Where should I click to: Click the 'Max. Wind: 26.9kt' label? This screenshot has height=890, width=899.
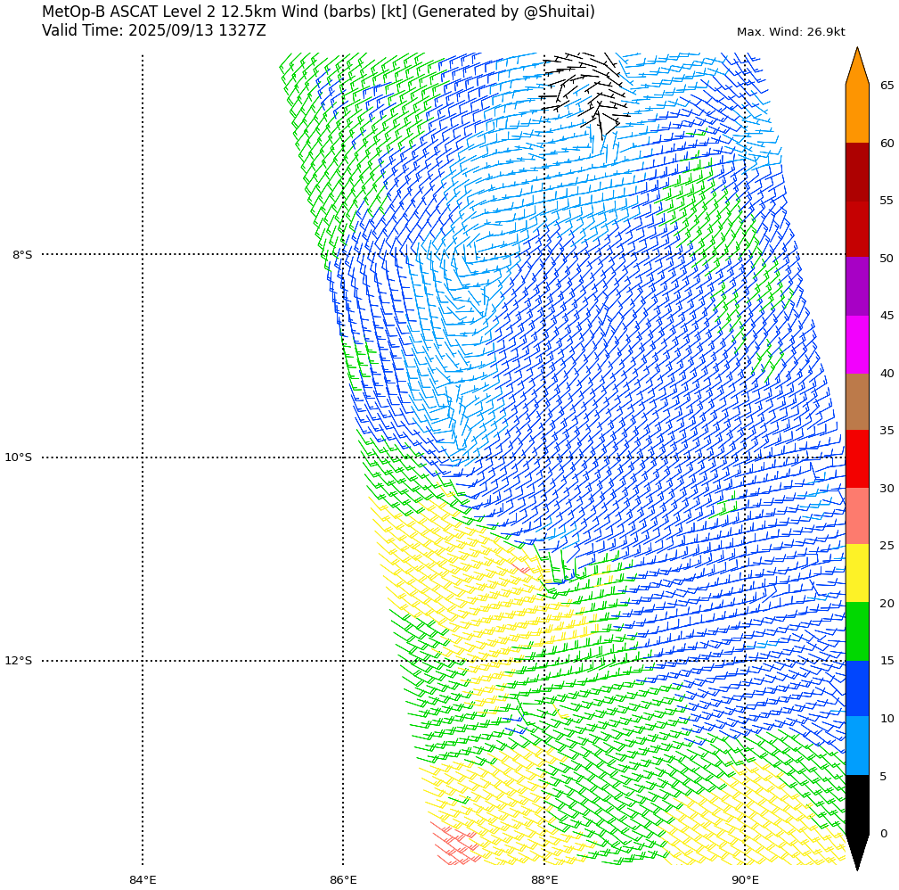coord(790,32)
